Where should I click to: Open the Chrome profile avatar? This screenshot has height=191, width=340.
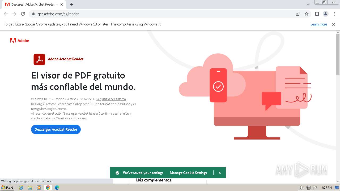point(325,14)
